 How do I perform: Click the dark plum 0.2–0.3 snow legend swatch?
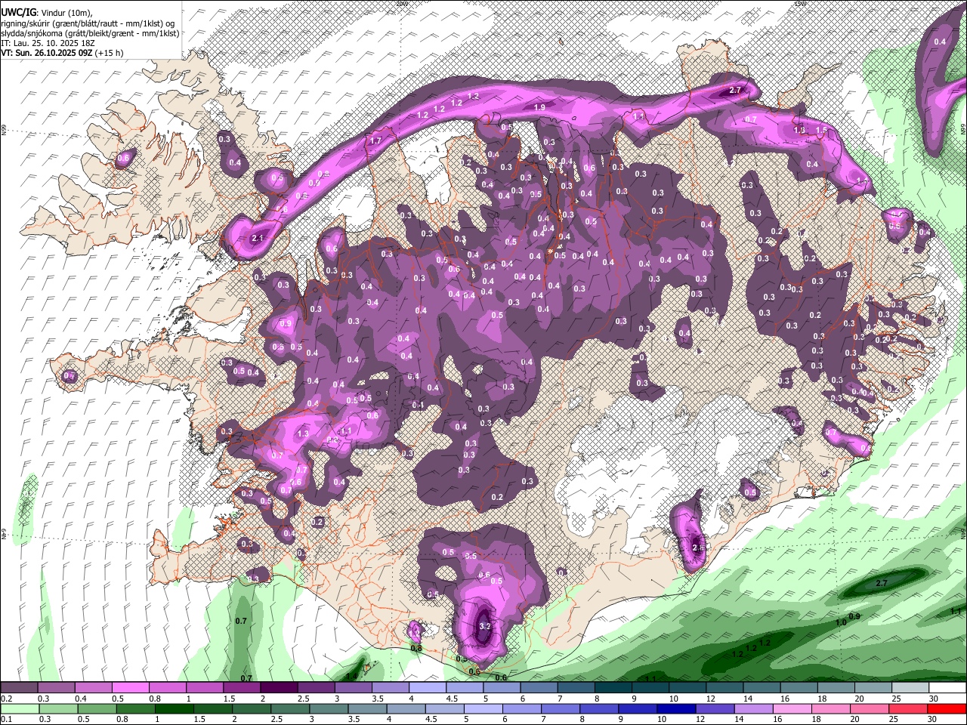point(19,688)
